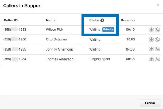163x109 pixels.
Task: Click the Duration column header
Action: pyautogui.click(x=128, y=20)
